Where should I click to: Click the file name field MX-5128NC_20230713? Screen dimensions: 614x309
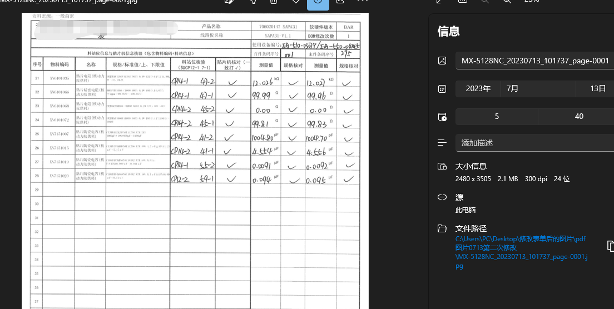click(534, 61)
